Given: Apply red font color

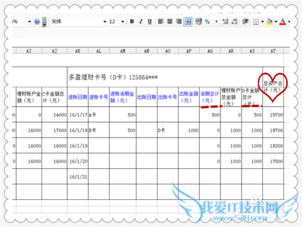Looking at the screenshot, I should pos(283,21).
